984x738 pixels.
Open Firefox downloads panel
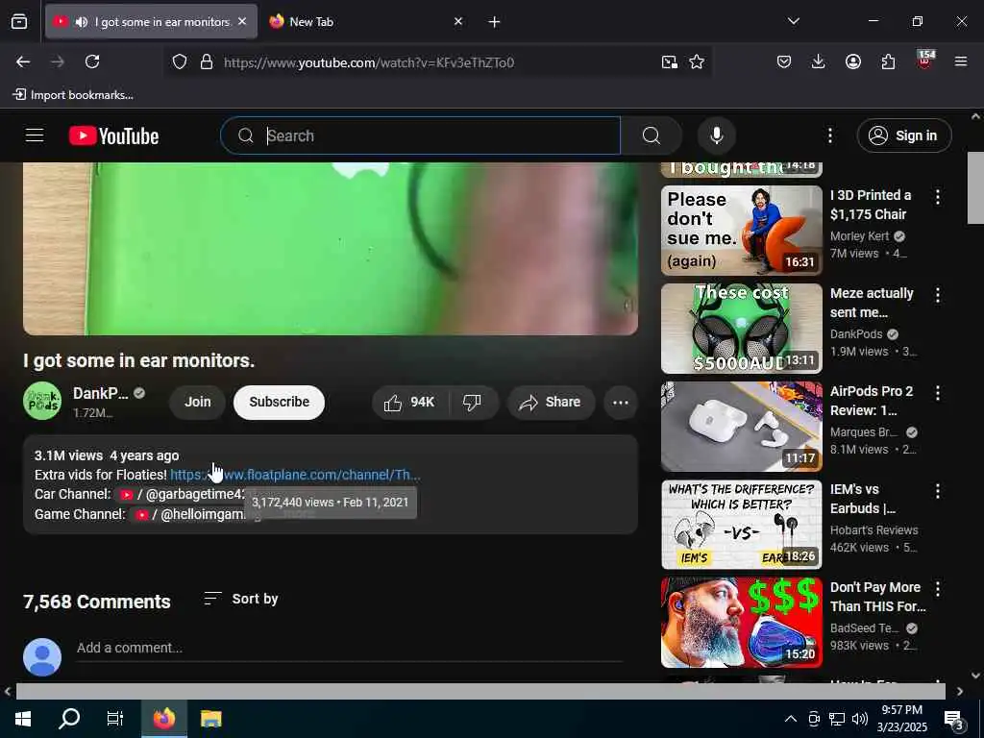[818, 61]
